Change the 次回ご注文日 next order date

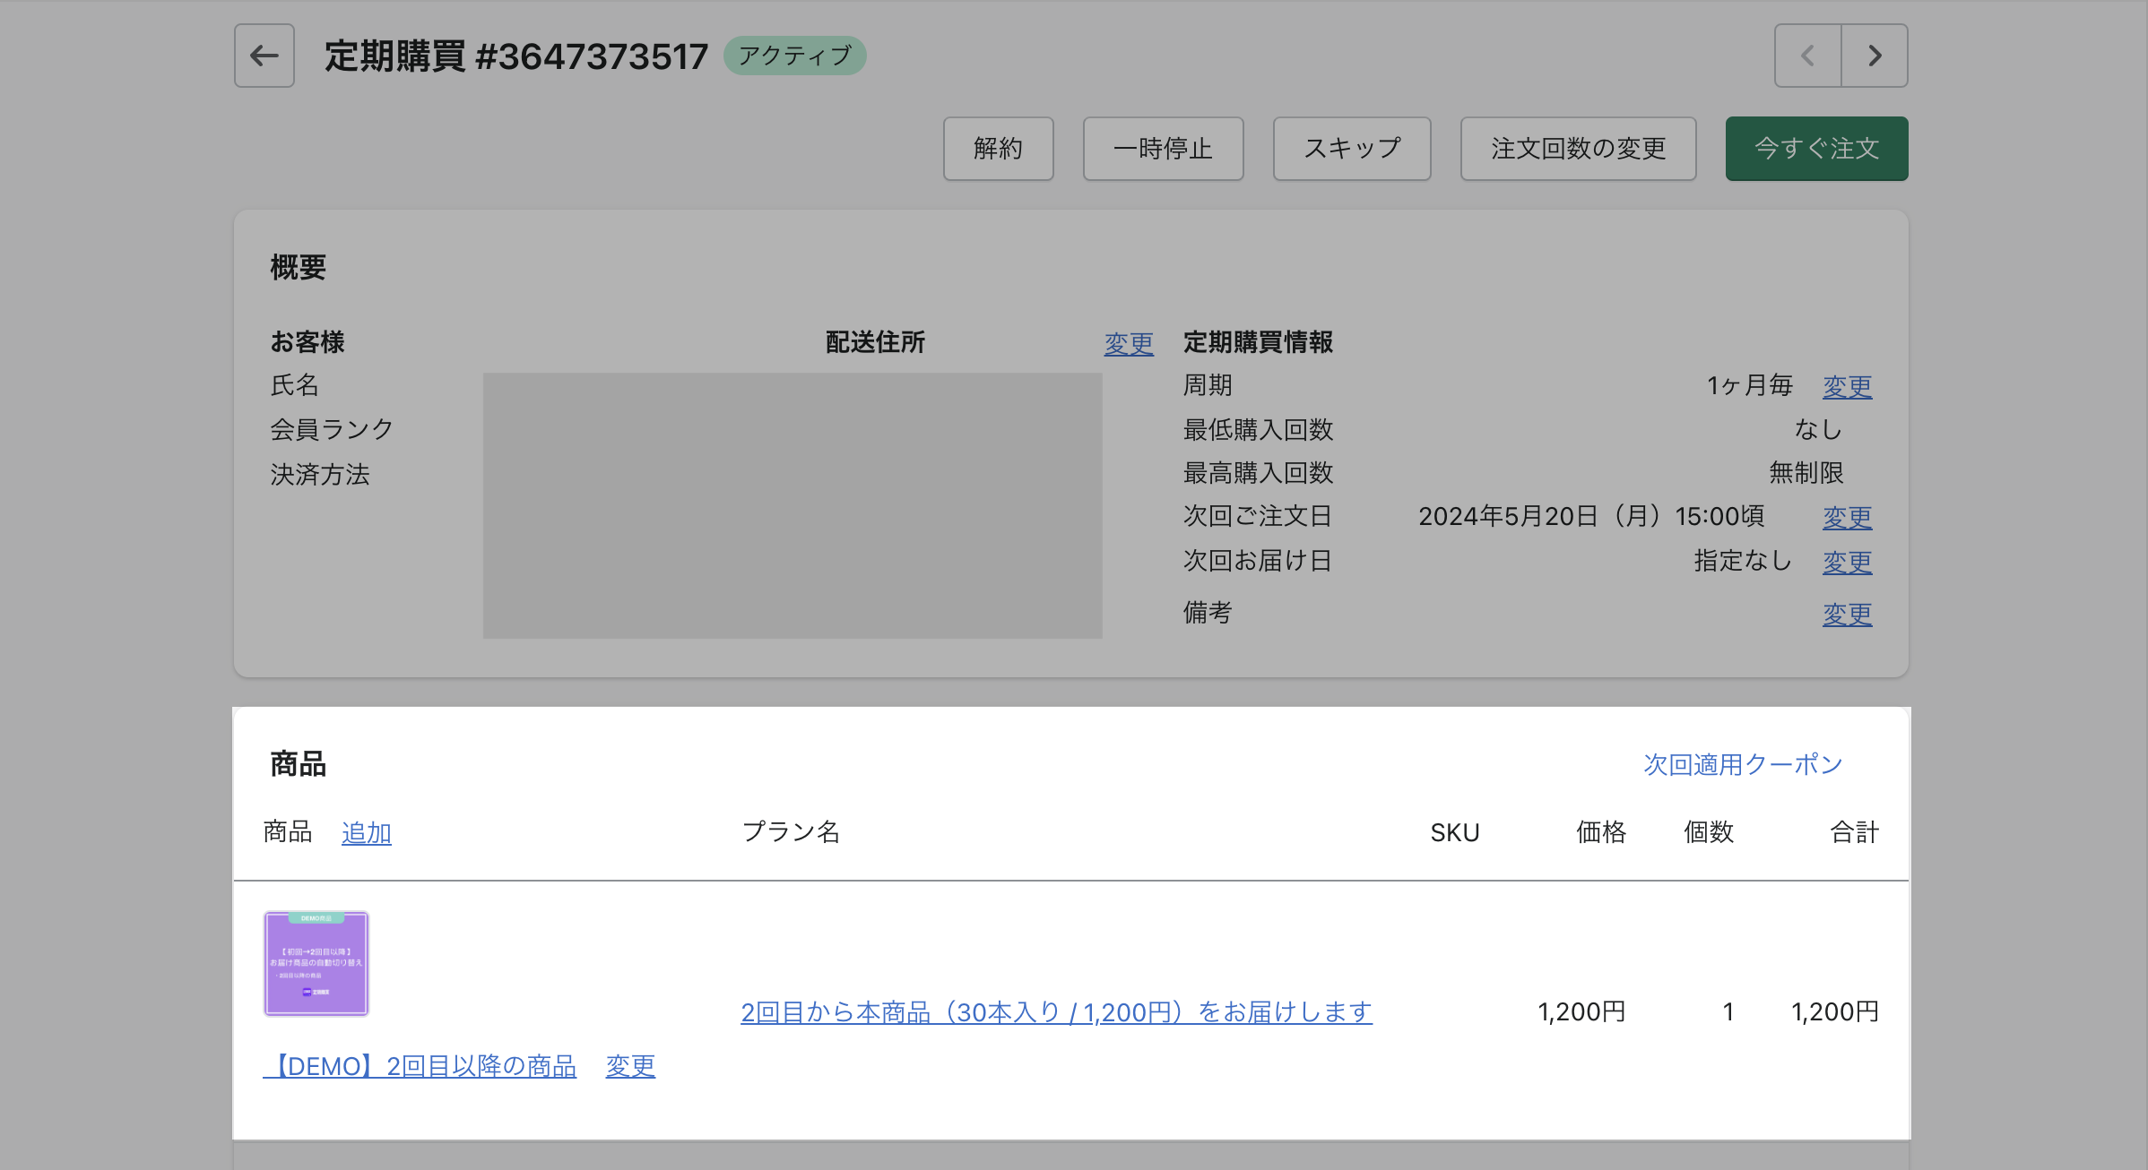pyautogui.click(x=1847, y=517)
